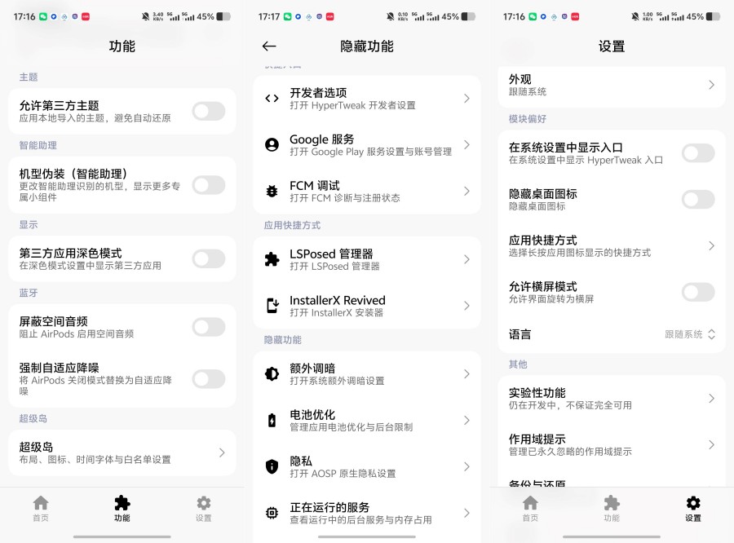The width and height of the screenshot is (734, 543).
Task: Toggle 机型伪装（智能助理） switch
Action: [209, 185]
